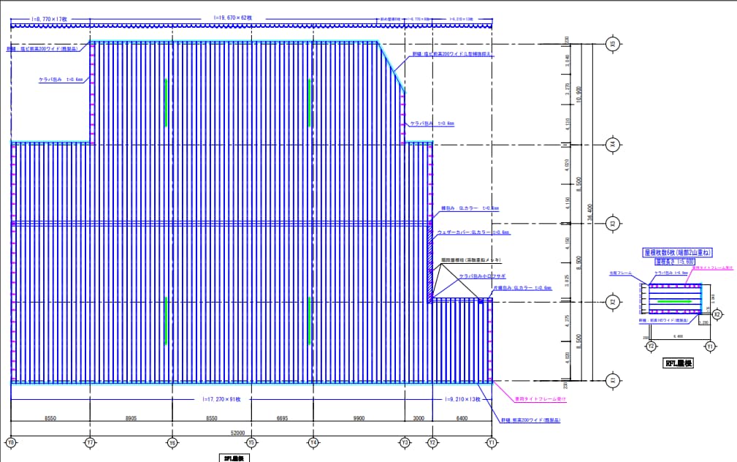Screen dimensions: 737x462
Task: Select the X4 grid axis bubble
Action: 612,145
